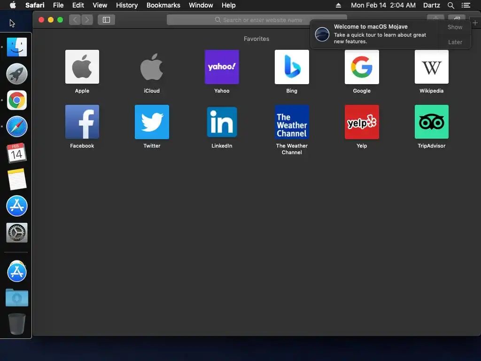The width and height of the screenshot is (481, 361).
Task: Open the Bing favorite tile
Action: (x=292, y=67)
